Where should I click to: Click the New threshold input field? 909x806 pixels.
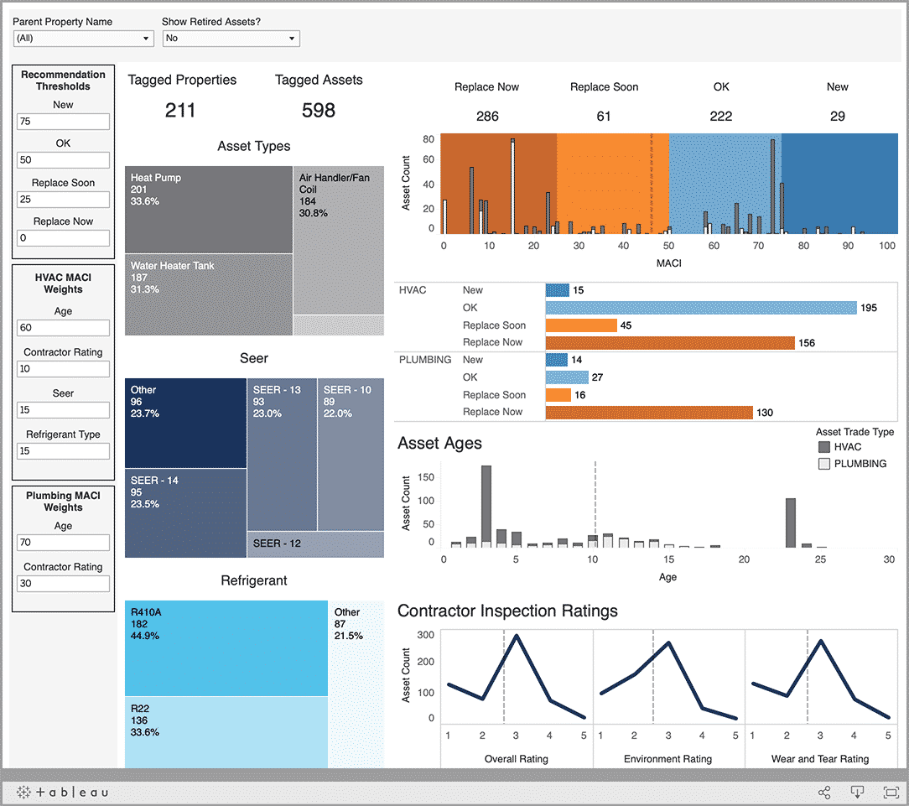(63, 122)
